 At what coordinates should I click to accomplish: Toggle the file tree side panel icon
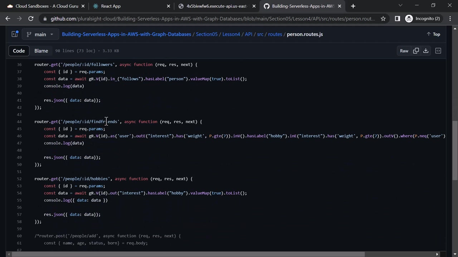point(15,34)
